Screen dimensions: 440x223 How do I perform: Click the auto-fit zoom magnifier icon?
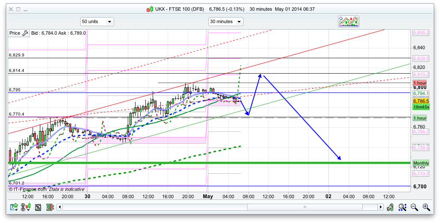coord(402,208)
